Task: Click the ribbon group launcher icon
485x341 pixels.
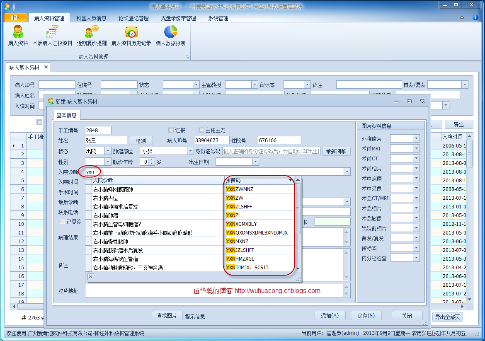Action: pos(187,57)
